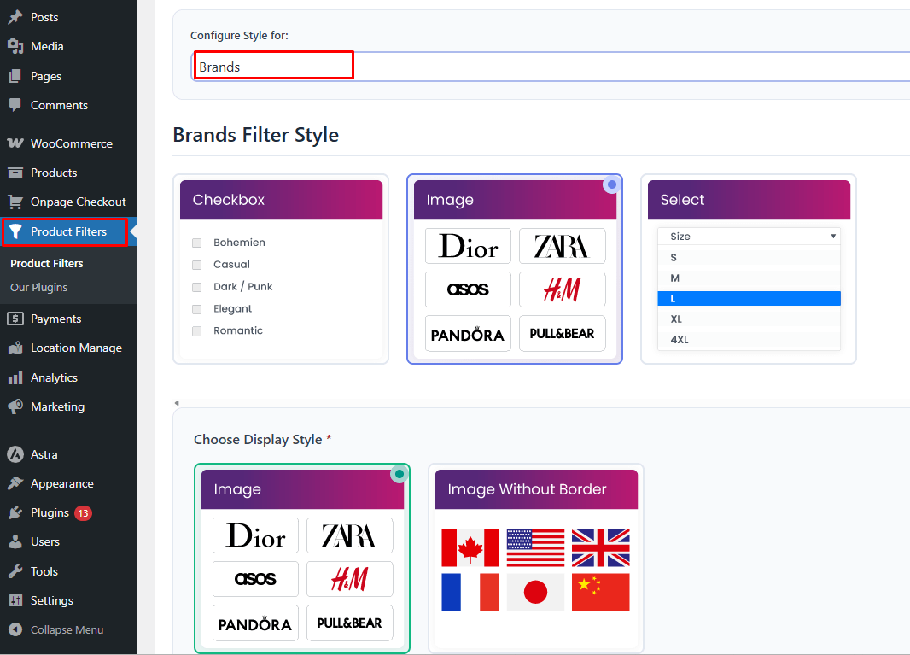Screen dimensions: 910x655
Task: Tick the Casual checkbox
Action: click(196, 265)
